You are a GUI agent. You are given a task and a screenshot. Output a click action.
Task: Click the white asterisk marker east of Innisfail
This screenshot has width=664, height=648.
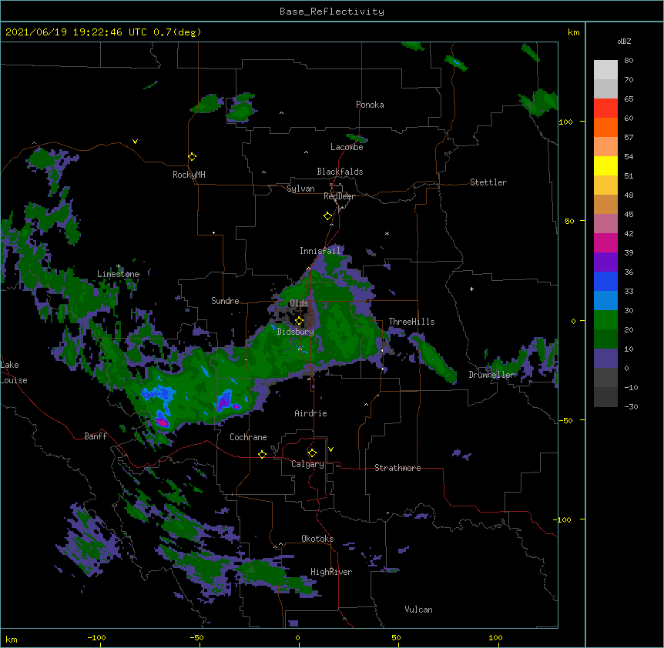coord(387,233)
